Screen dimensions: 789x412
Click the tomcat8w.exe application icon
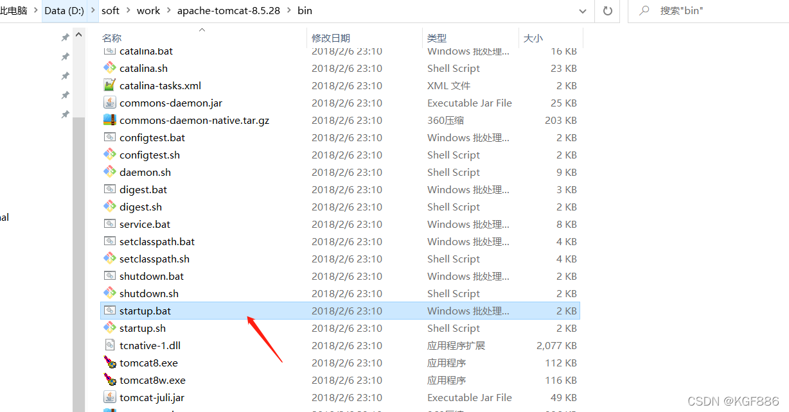[109, 380]
